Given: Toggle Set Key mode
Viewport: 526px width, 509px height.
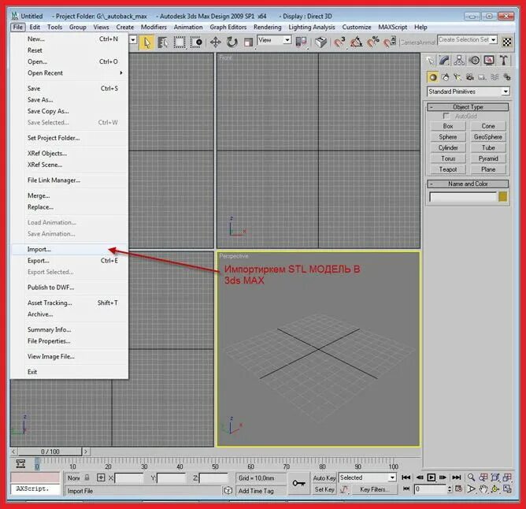Looking at the screenshot, I should (324, 489).
